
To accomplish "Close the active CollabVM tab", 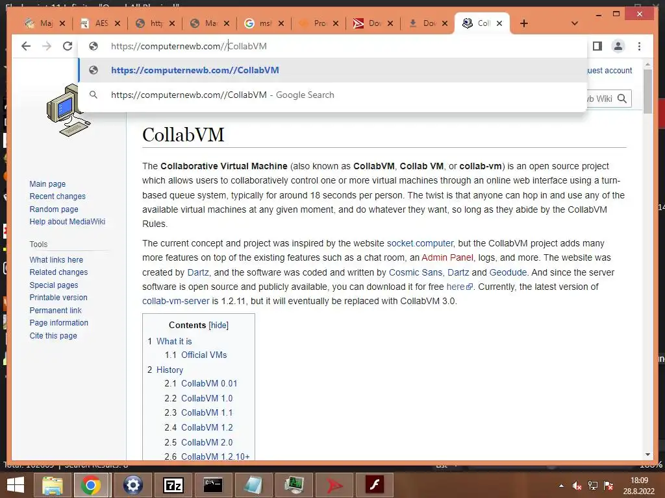I will [499, 23].
